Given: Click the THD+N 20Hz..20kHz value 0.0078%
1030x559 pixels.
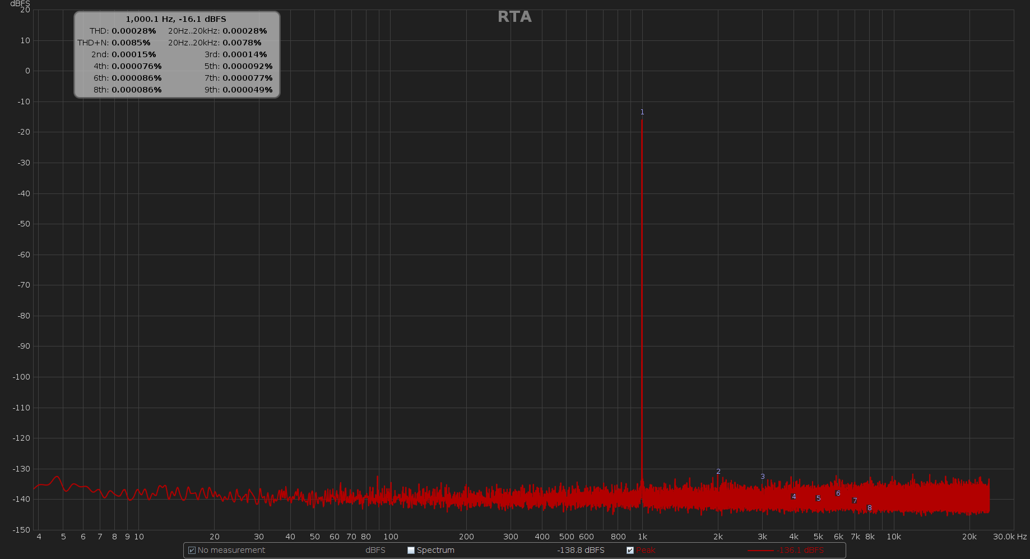Looking at the screenshot, I should [242, 43].
